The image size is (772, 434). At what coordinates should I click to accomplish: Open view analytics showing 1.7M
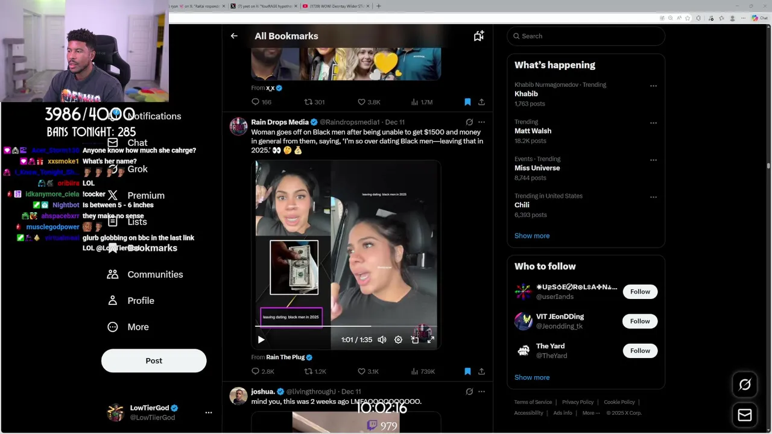422,102
